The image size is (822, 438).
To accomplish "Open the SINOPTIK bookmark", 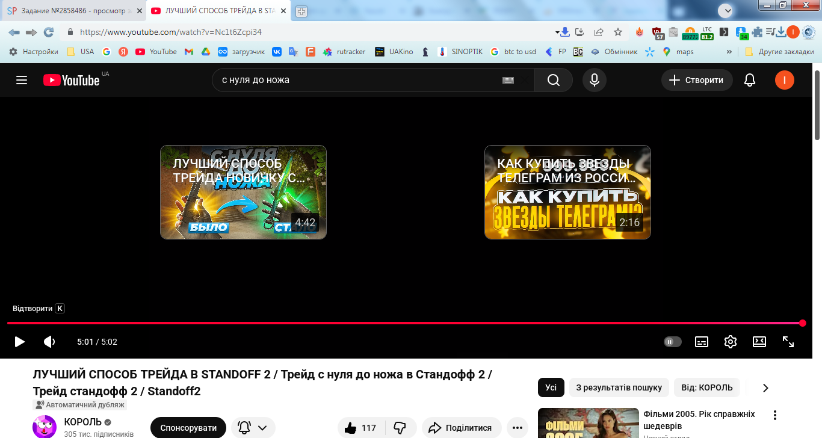I will [460, 52].
